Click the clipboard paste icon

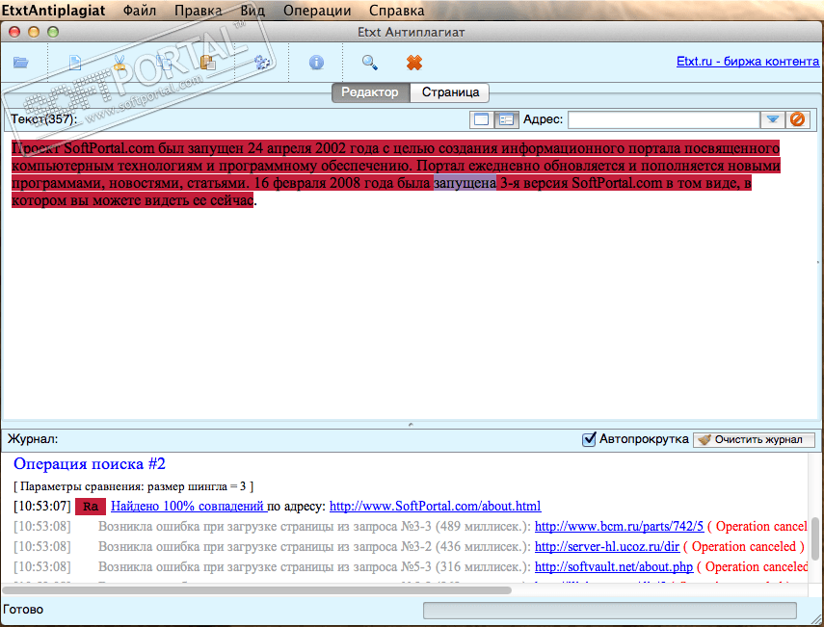[208, 63]
